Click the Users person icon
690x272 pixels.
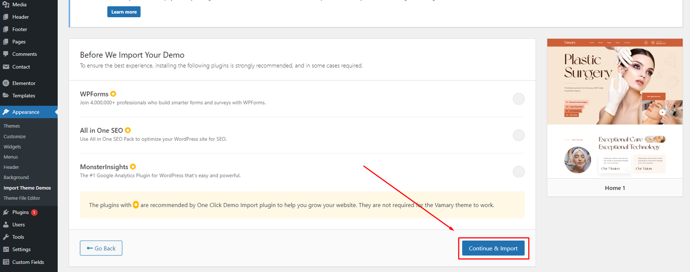pyautogui.click(x=6, y=225)
